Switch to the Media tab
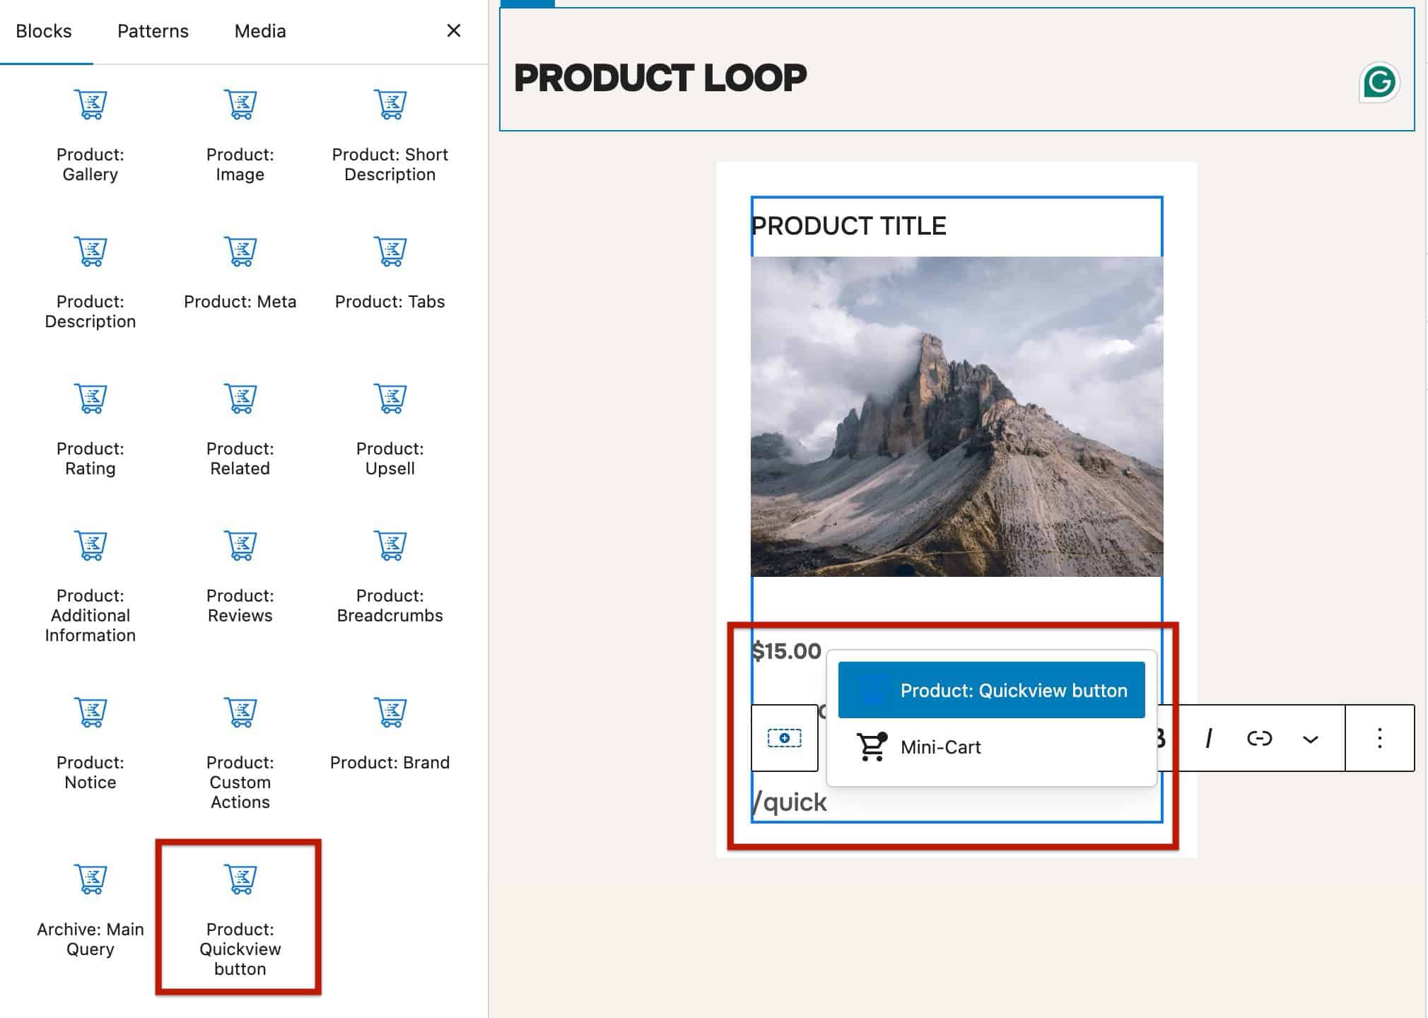The width and height of the screenshot is (1428, 1018). click(259, 31)
